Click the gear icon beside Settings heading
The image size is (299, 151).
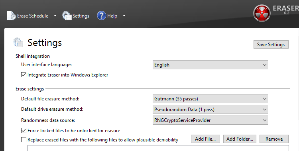18,42
